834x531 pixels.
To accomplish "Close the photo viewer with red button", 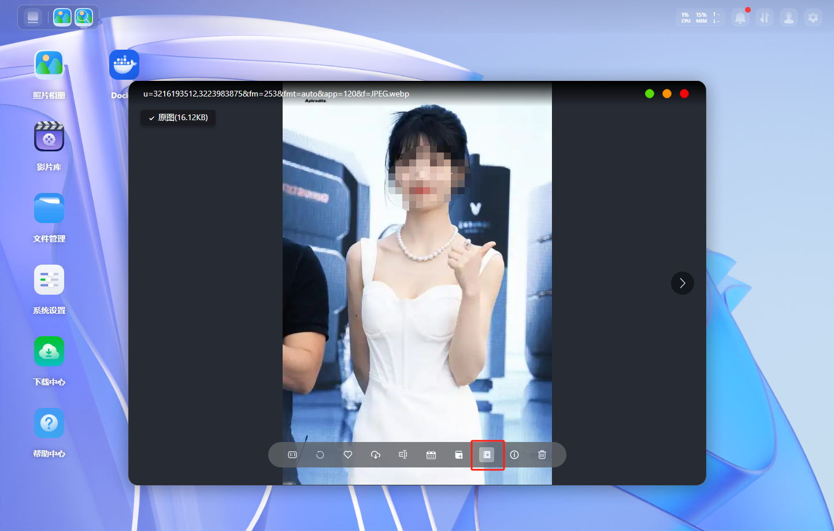I will pyautogui.click(x=684, y=94).
